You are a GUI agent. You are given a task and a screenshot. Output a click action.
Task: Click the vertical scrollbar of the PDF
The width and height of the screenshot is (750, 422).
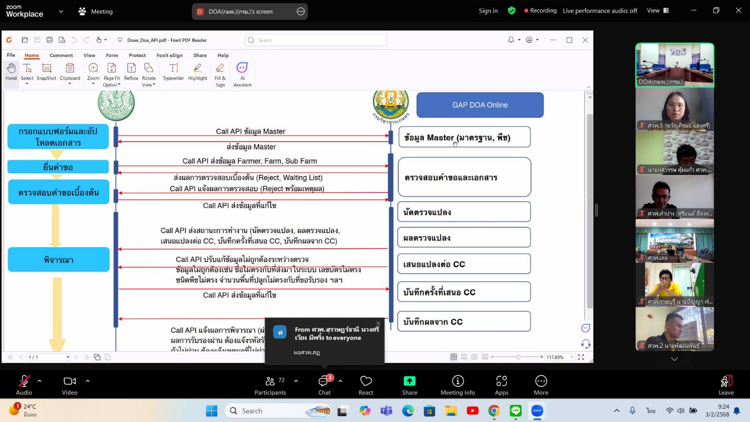(x=590, y=211)
